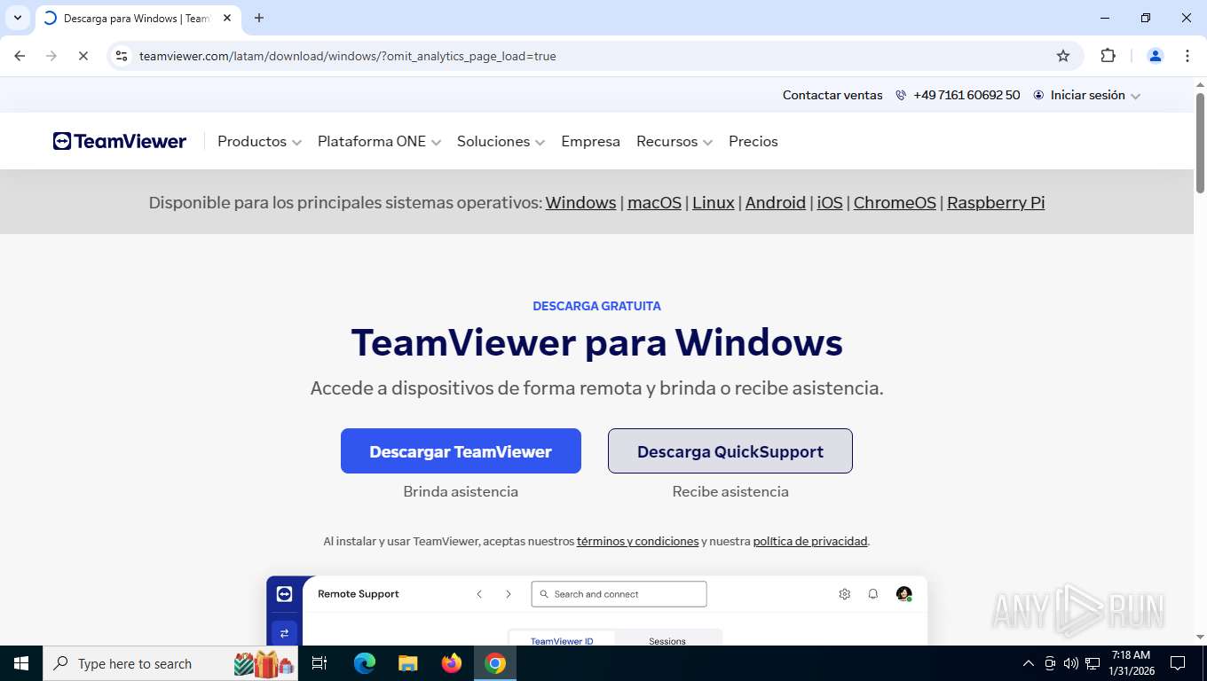Click the Search and connect field

point(619,594)
